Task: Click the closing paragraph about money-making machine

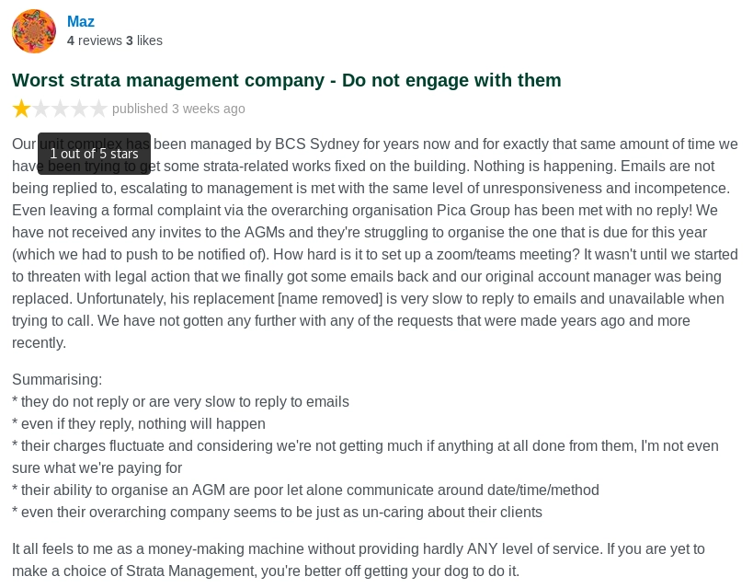Action: pyautogui.click(x=359, y=559)
